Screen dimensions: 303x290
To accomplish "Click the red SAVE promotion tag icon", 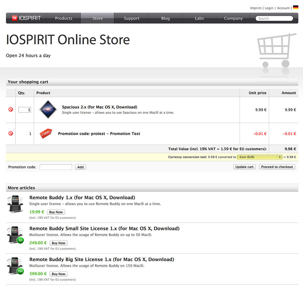I will click(x=46, y=133).
